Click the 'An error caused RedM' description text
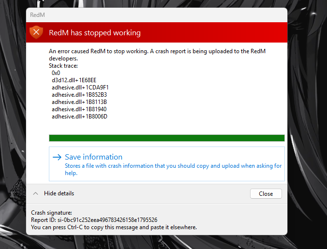327x249 pixels. [x=157, y=55]
